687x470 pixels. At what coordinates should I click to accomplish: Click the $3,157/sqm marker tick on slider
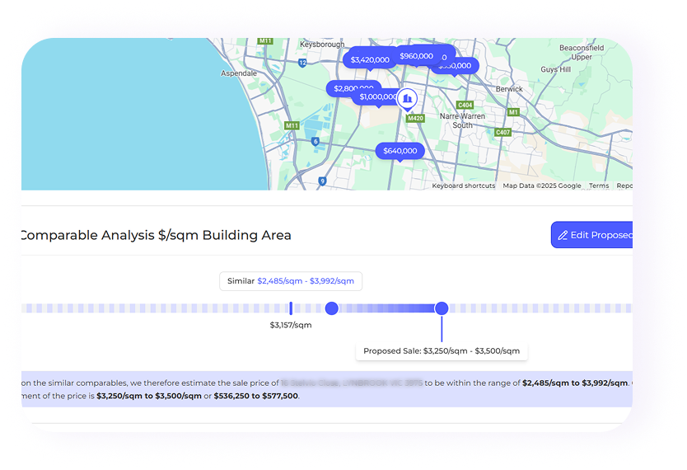point(291,308)
